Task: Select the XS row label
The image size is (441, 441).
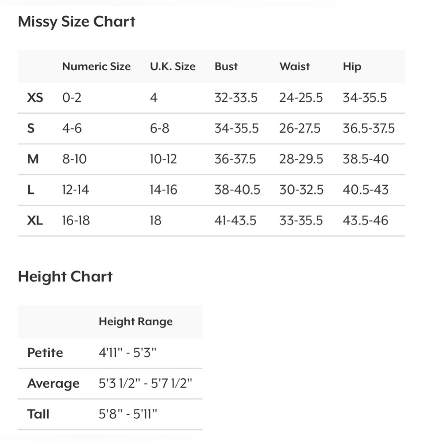Action: 35,98
